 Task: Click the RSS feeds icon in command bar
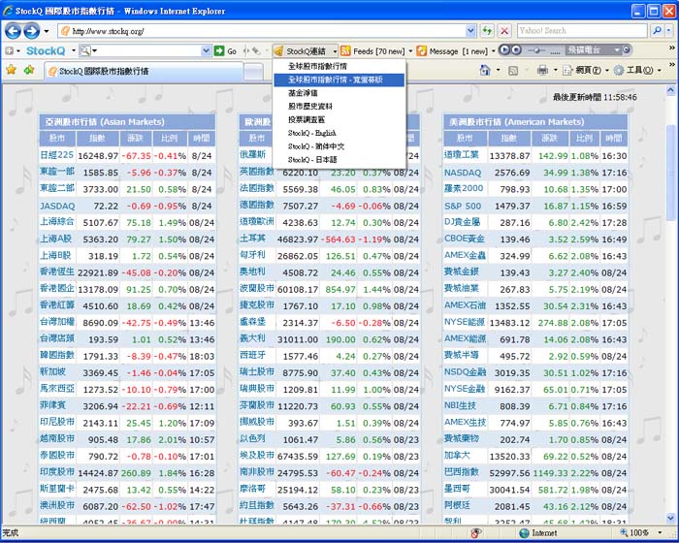coord(513,70)
